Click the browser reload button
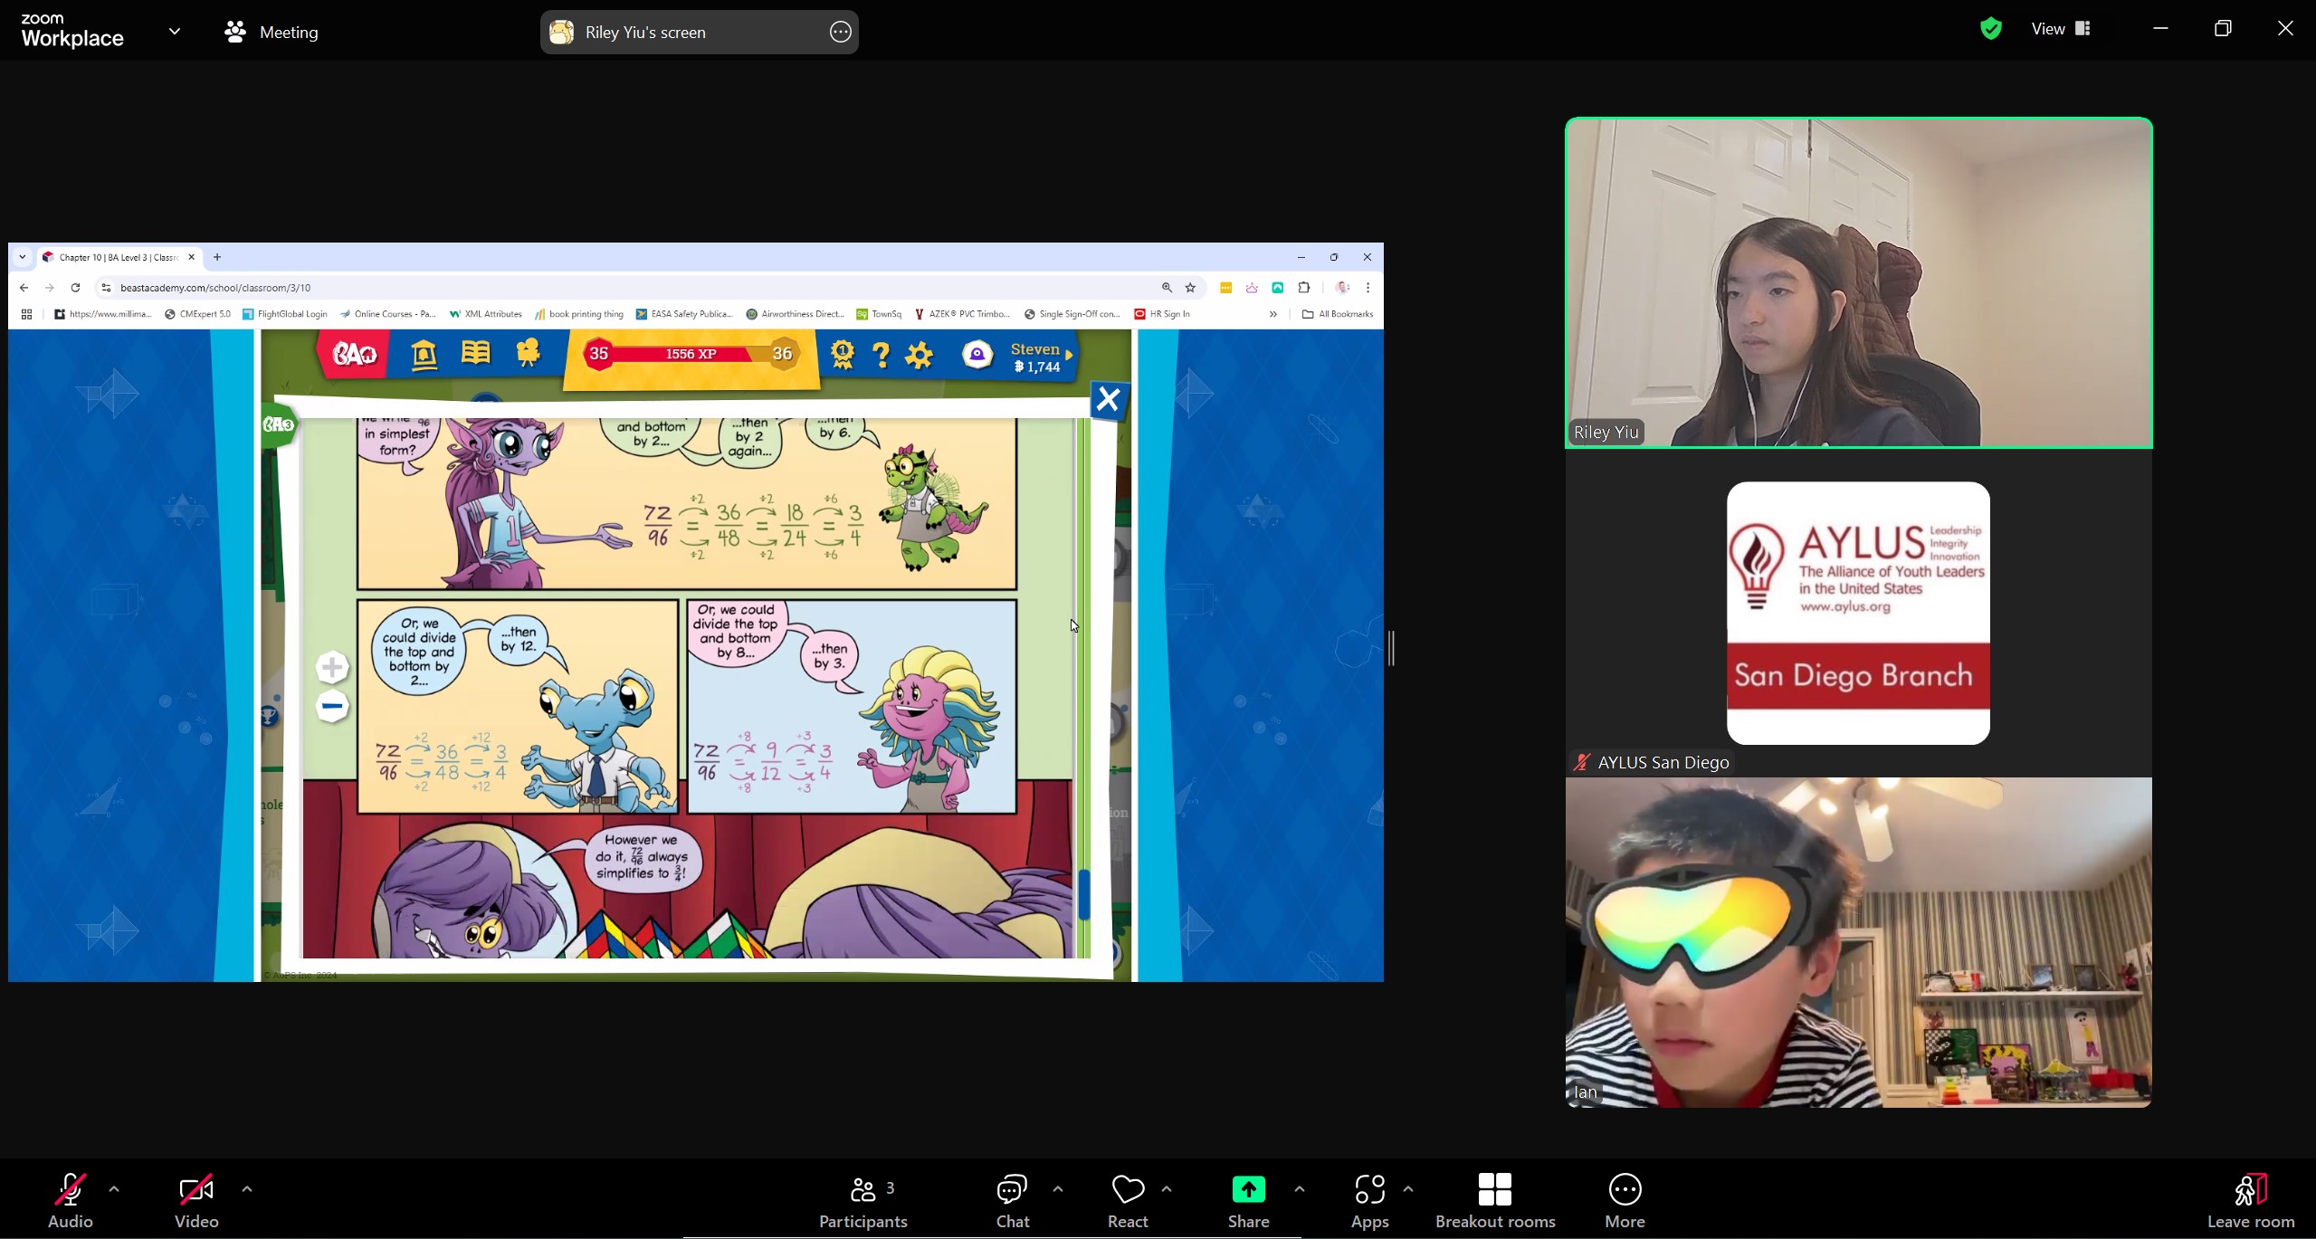Image resolution: width=2316 pixels, height=1239 pixels. (76, 288)
